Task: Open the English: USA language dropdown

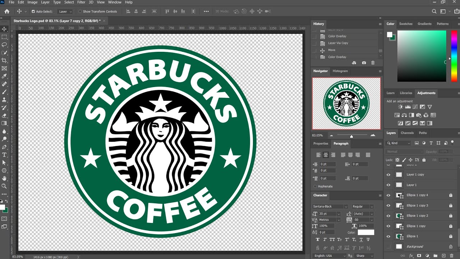Action: [330, 256]
